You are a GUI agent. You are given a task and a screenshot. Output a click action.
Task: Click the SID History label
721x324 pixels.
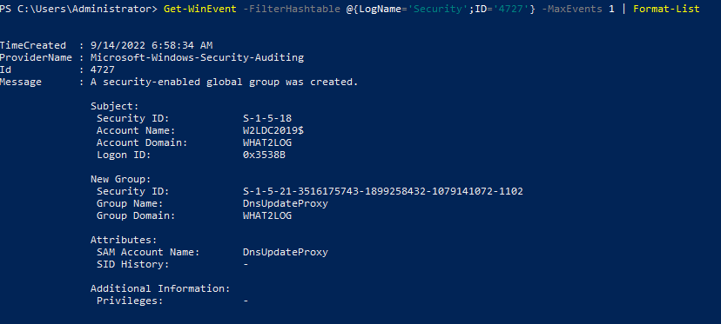tap(133, 264)
